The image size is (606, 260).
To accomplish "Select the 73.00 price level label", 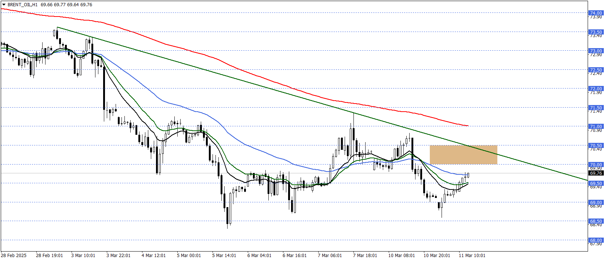I will pos(596,51).
